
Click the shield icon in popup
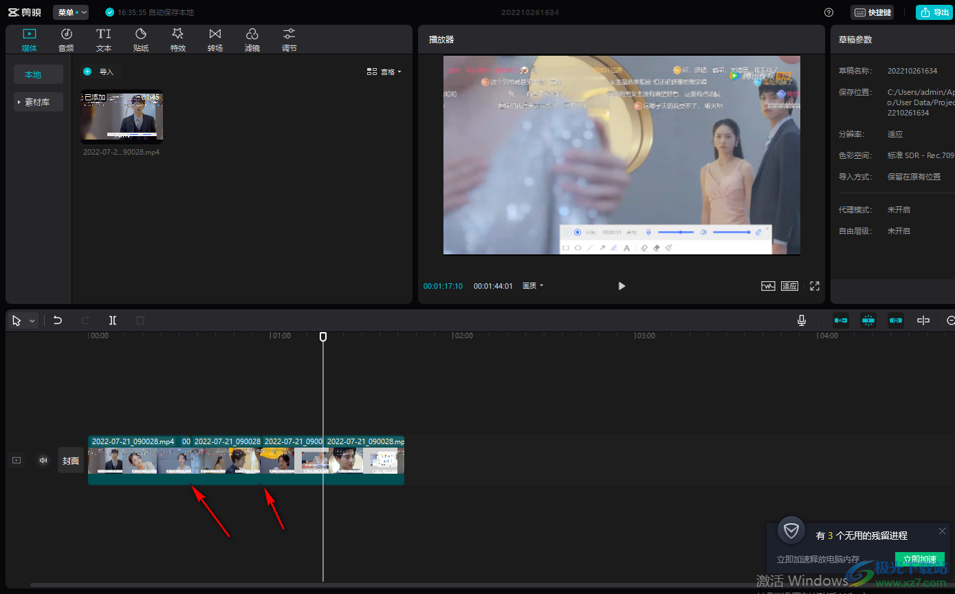791,531
